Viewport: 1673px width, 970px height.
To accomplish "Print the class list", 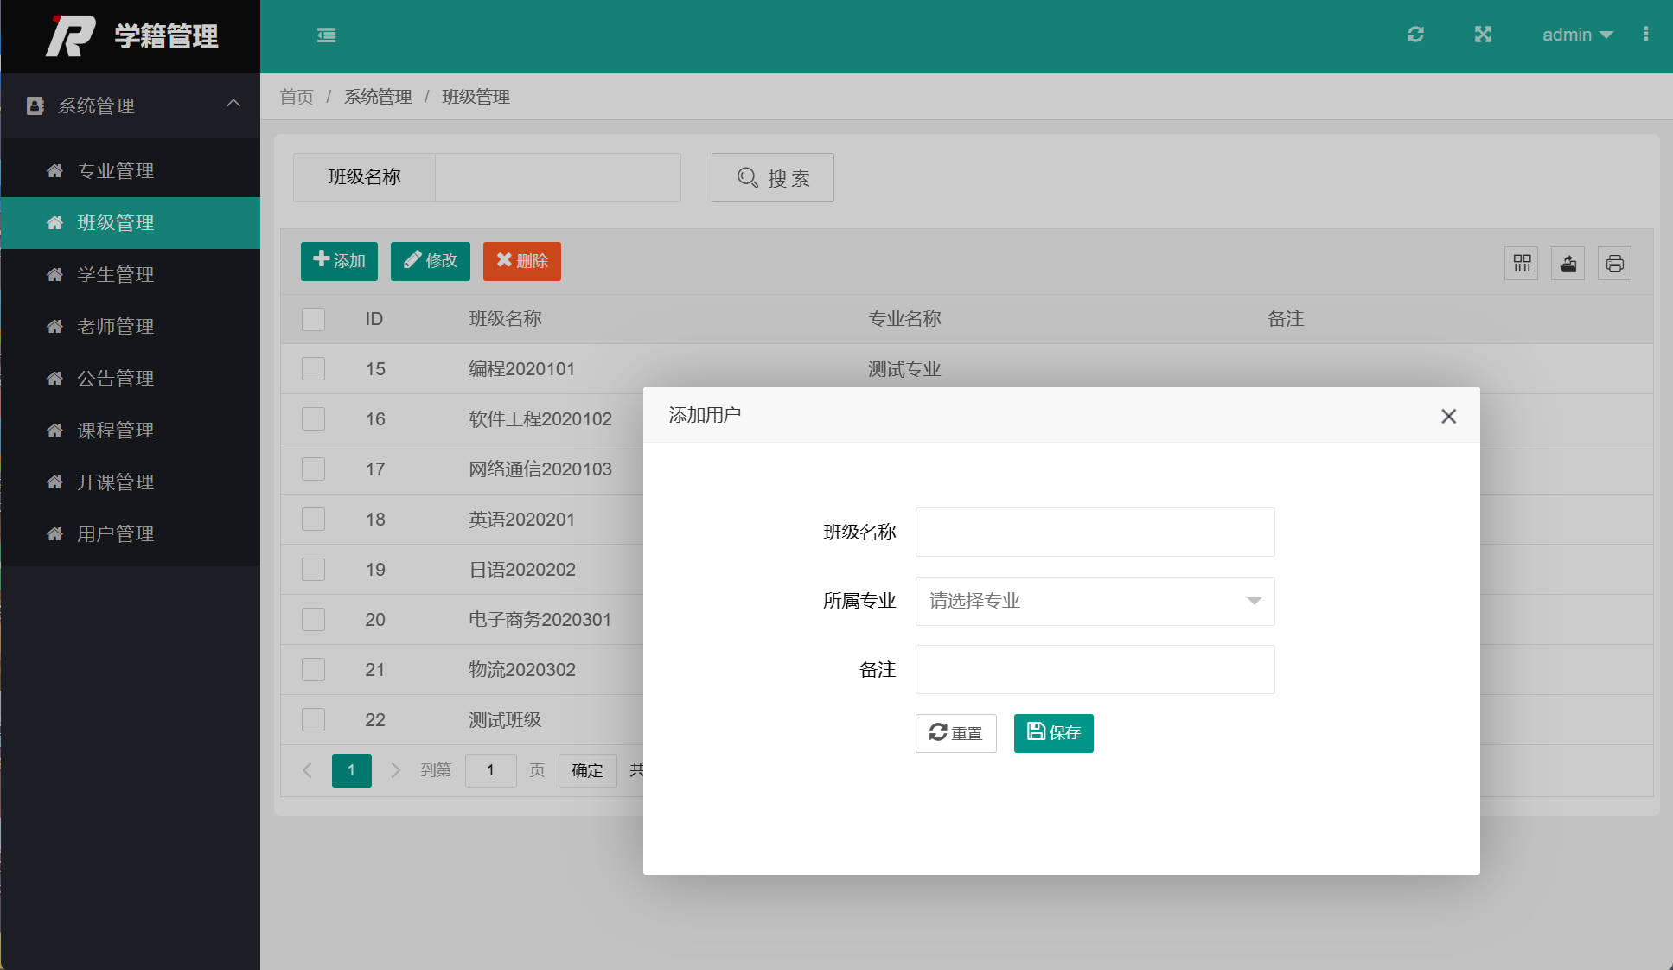I will tap(1614, 263).
